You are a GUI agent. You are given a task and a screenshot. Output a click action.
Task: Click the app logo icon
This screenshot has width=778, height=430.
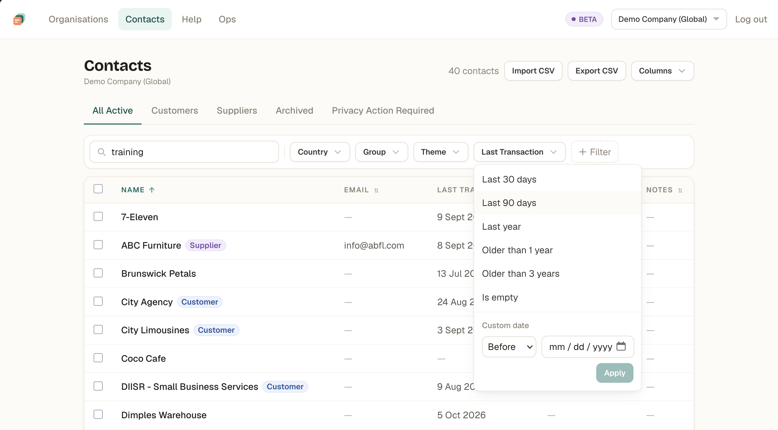(x=19, y=19)
